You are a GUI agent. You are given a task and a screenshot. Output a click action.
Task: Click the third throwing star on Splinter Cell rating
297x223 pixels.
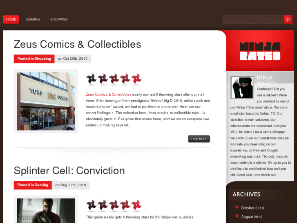114,205
